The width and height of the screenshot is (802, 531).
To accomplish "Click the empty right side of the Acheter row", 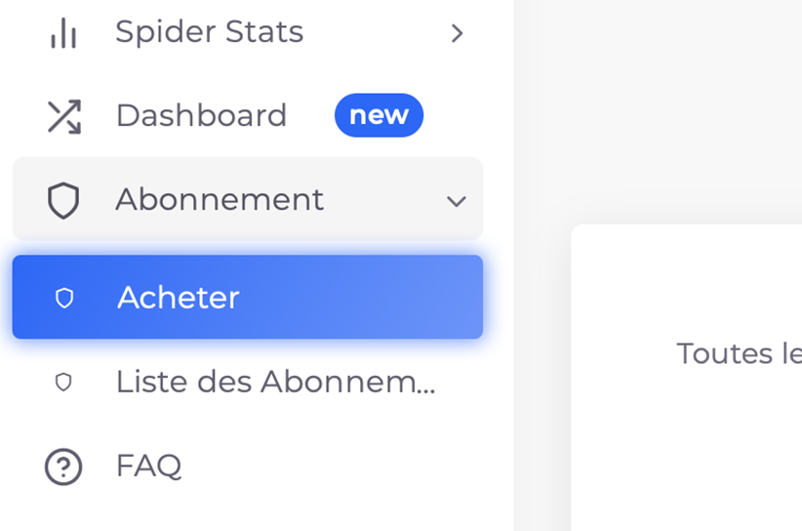I will tap(390, 298).
